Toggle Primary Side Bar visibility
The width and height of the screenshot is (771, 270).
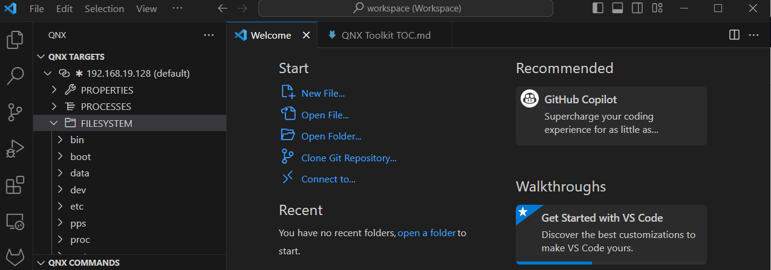click(x=597, y=8)
